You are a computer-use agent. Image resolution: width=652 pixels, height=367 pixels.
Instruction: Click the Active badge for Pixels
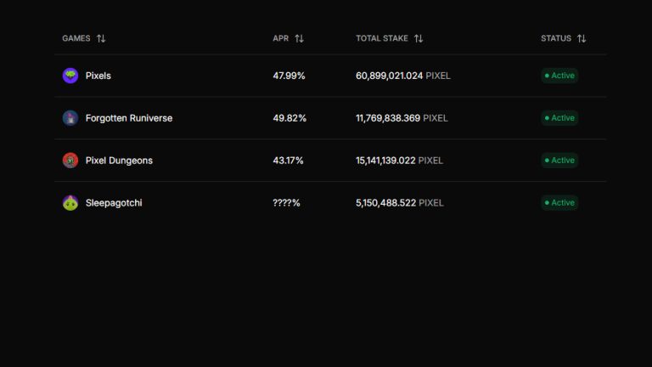tap(559, 76)
